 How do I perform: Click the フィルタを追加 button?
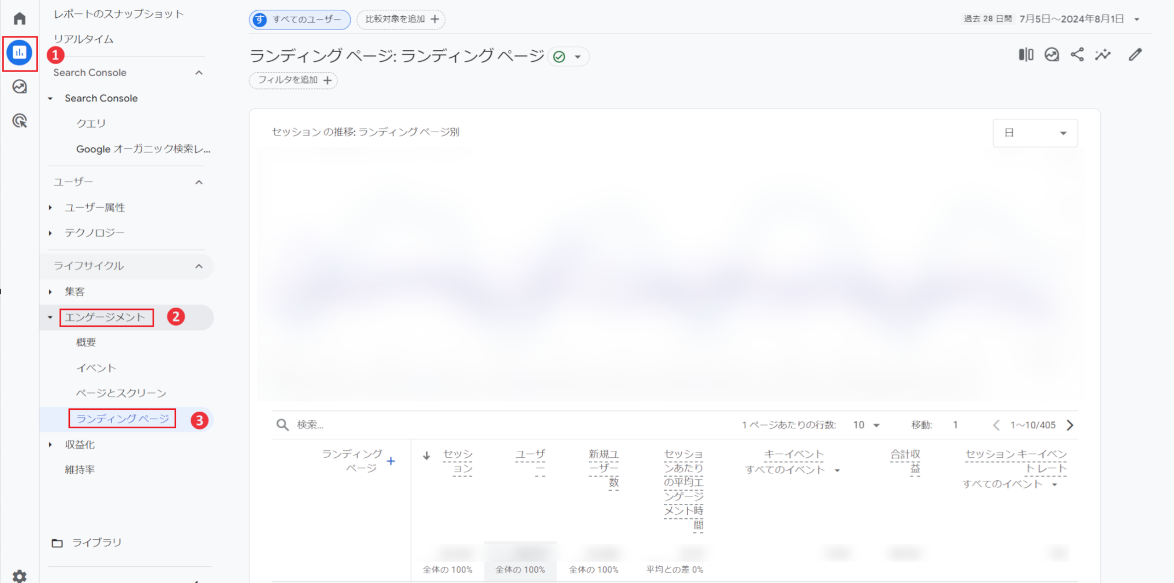pos(293,80)
